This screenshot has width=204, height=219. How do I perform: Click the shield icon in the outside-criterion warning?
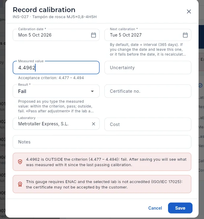20,162
